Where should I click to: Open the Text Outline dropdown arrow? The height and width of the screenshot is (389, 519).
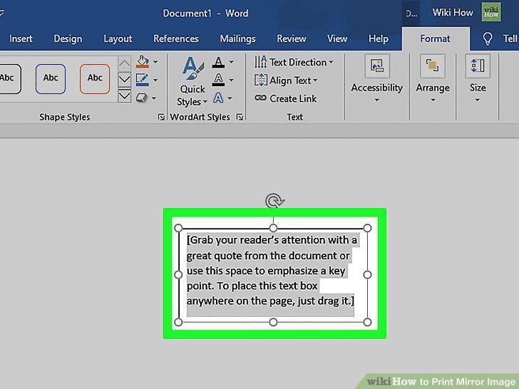pyautogui.click(x=231, y=80)
